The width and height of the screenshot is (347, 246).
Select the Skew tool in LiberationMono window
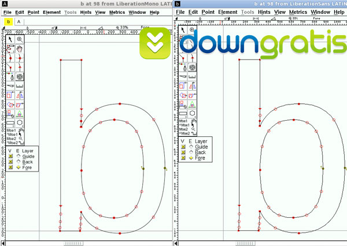pyautogui.click(x=20, y=105)
